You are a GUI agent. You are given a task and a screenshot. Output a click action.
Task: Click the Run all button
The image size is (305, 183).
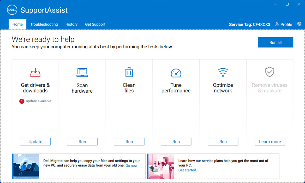(x=276, y=43)
